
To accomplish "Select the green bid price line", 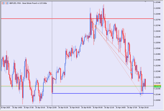I will pyautogui.click(x=77, y=86).
